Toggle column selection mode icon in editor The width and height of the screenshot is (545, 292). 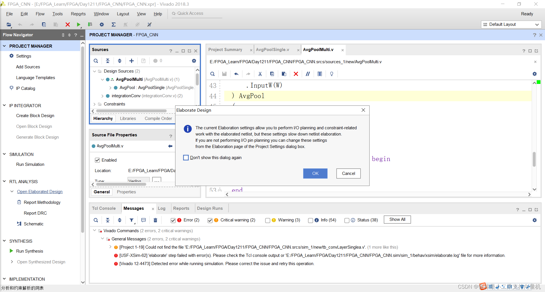[x=320, y=74]
